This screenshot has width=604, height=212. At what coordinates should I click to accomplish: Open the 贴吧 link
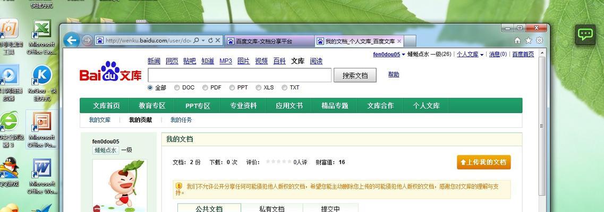(x=190, y=61)
